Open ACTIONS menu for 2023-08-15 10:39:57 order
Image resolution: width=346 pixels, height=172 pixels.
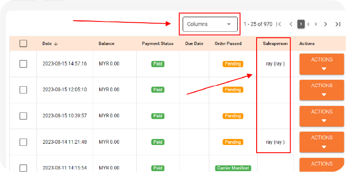pos(322,116)
